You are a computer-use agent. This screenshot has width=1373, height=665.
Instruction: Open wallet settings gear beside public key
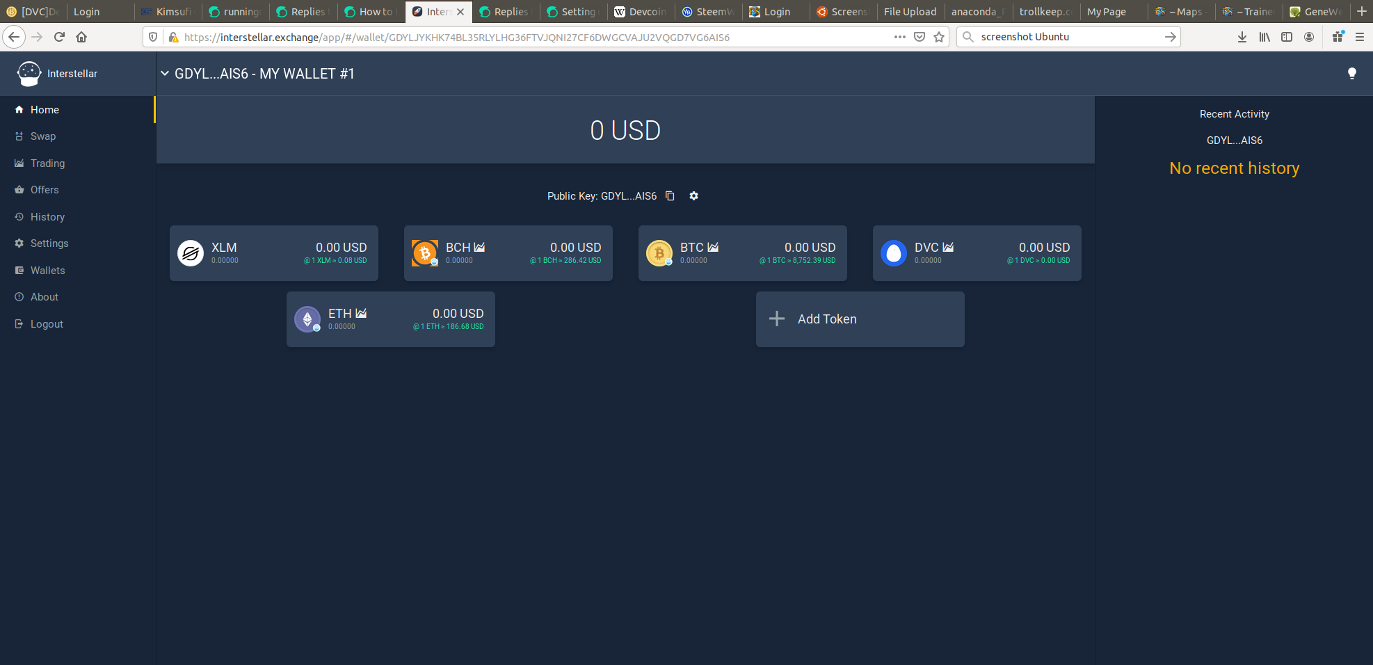[x=693, y=196]
